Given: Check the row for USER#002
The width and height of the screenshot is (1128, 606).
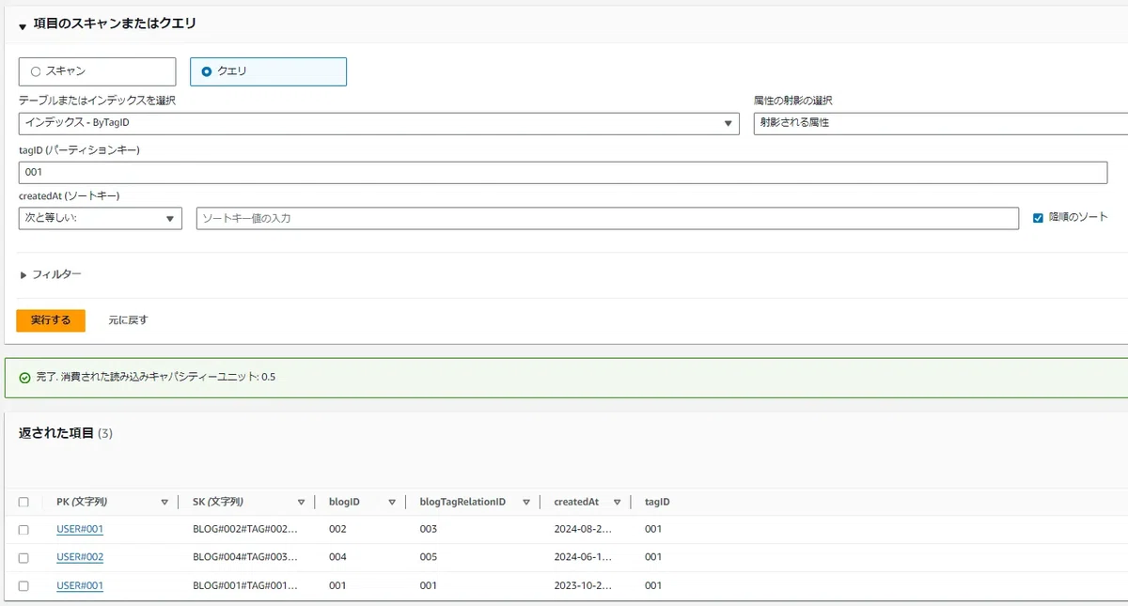Looking at the screenshot, I should (x=23, y=558).
